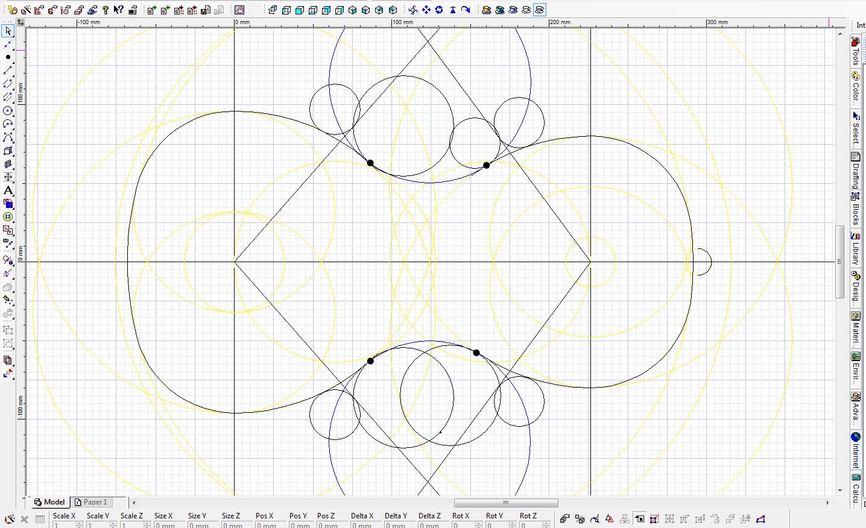
Task: Open the Design palette tab
Action: [x=856, y=288]
